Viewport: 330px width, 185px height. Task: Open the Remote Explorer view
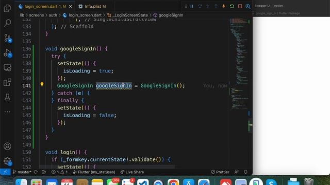pos(7,68)
